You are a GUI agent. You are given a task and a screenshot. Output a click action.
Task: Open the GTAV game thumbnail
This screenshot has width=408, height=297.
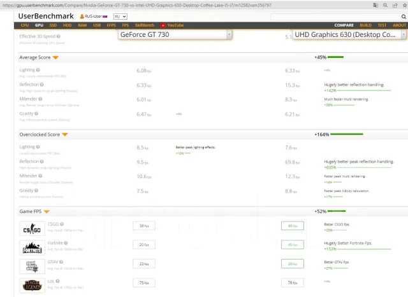tap(32, 266)
